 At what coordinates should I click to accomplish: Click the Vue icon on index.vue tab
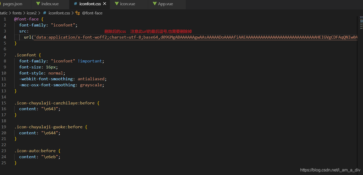[x=38, y=4]
